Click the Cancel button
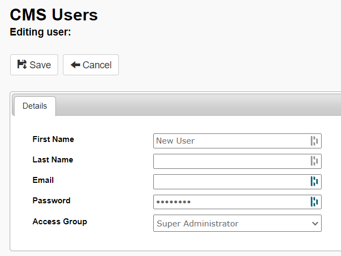The width and height of the screenshot is (341, 256). (x=91, y=65)
